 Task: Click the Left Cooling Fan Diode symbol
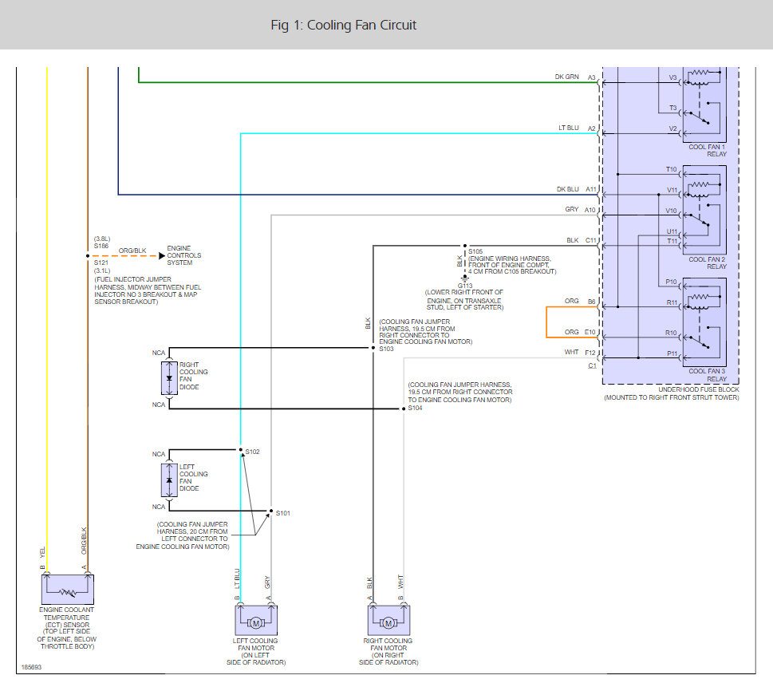pyautogui.click(x=169, y=480)
